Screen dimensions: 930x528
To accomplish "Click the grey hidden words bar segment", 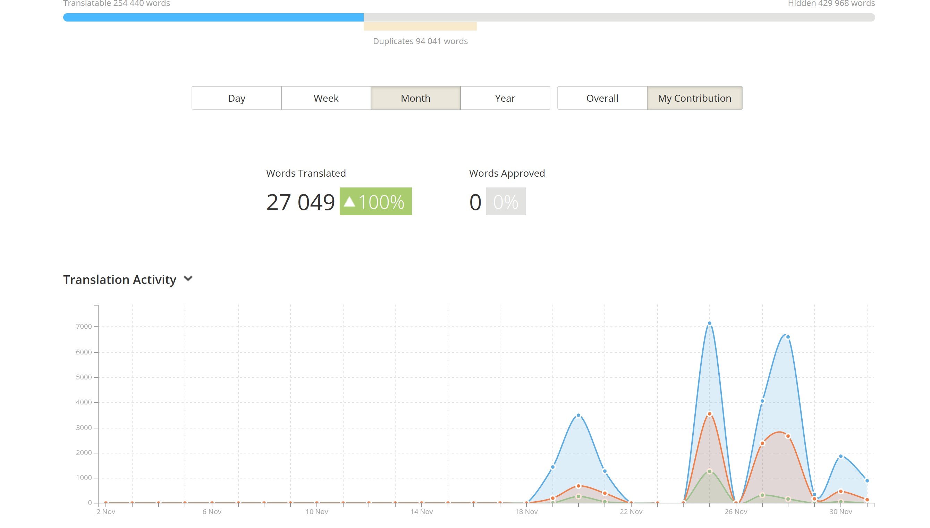I will coord(619,17).
